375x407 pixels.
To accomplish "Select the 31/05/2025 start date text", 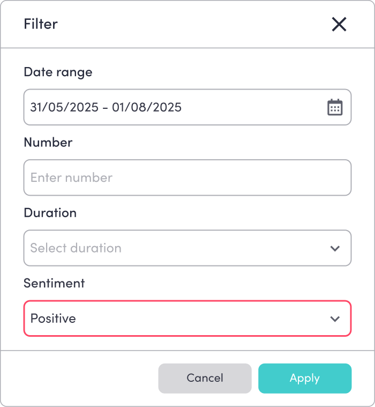I will [64, 107].
